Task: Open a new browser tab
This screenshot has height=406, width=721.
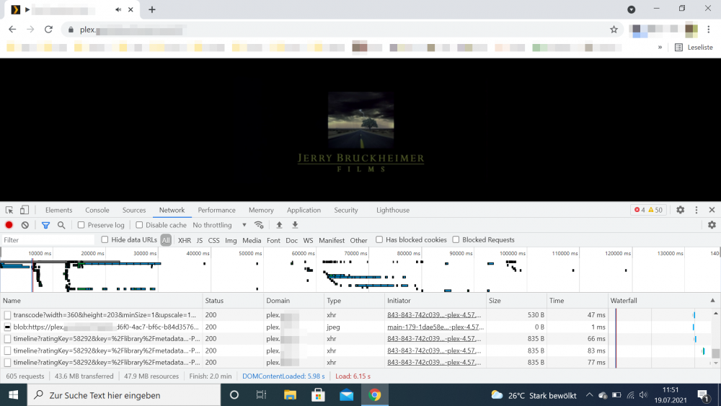Action: coord(151,9)
